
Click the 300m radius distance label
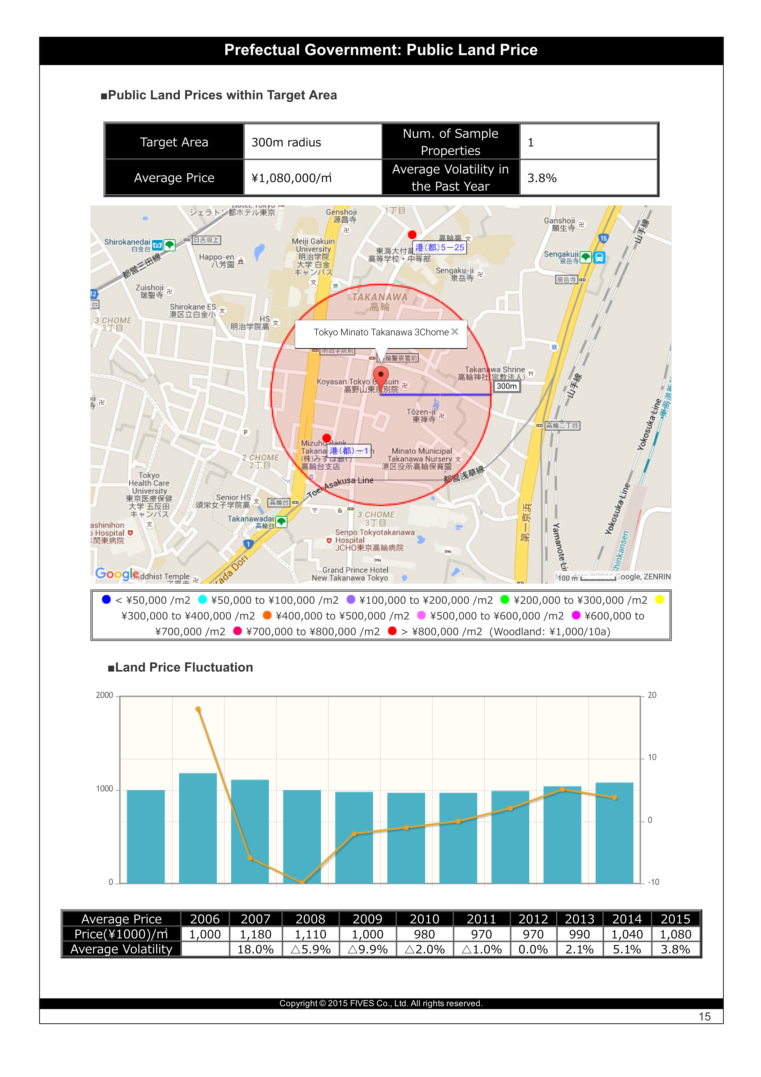[506, 386]
